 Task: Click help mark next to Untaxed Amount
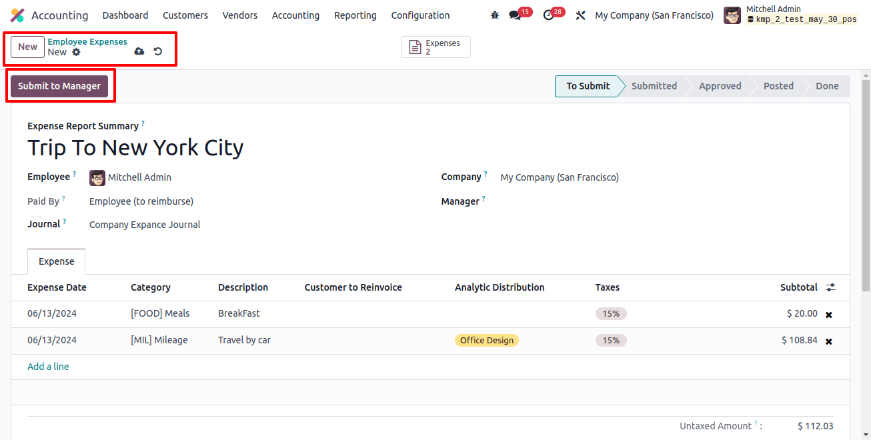[756, 424]
